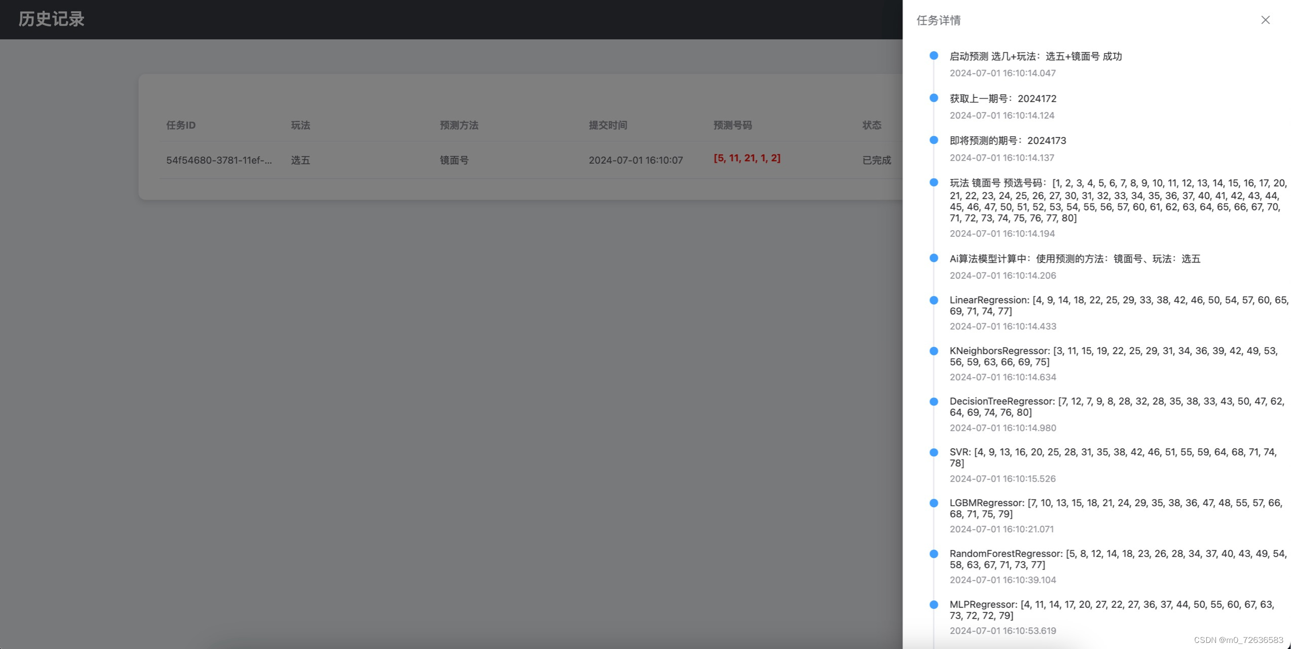Click the 玩法 镜面号 预选号码 list text
This screenshot has width=1291, height=649.
click(x=1118, y=200)
